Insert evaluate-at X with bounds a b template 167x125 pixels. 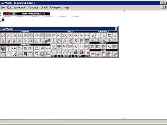click(x=70, y=41)
